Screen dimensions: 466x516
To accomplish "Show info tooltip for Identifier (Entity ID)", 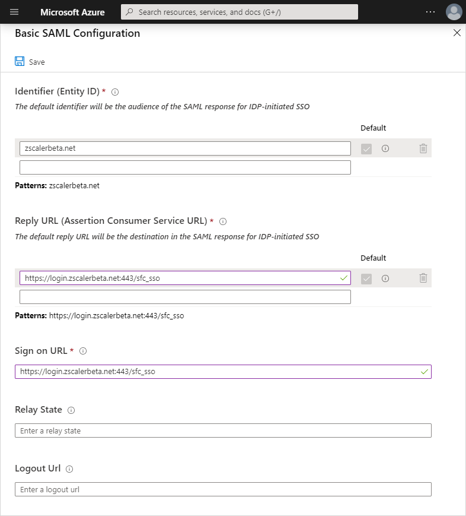I will point(115,92).
